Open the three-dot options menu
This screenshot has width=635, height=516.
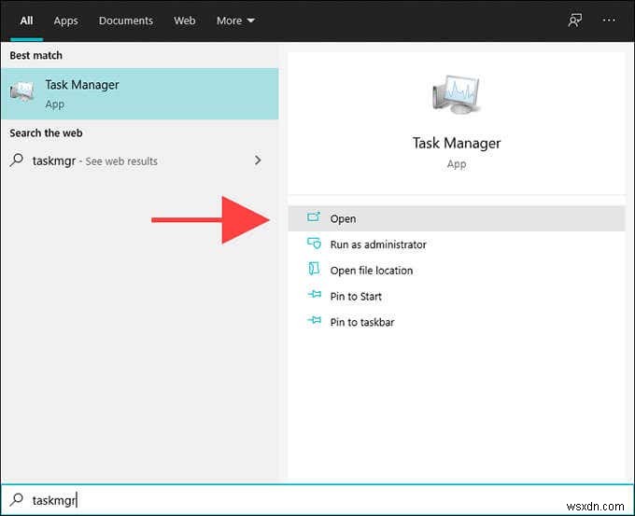(609, 20)
